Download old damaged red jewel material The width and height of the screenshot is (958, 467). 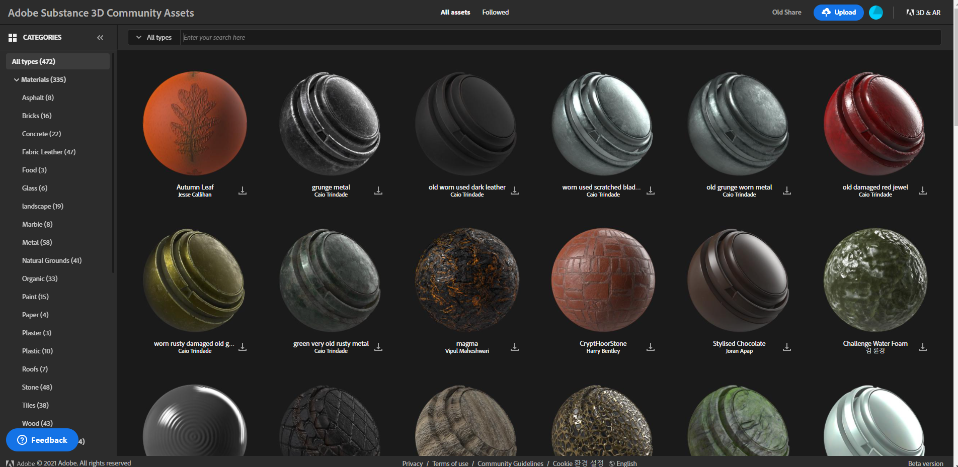pos(923,191)
